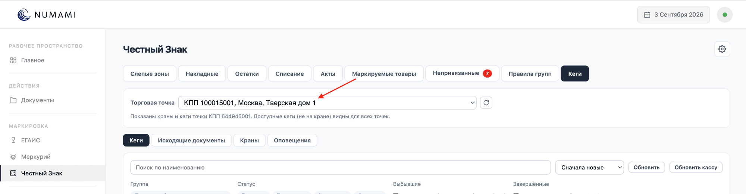Switch to Остатки tab
746x194 pixels.
[x=247, y=74]
